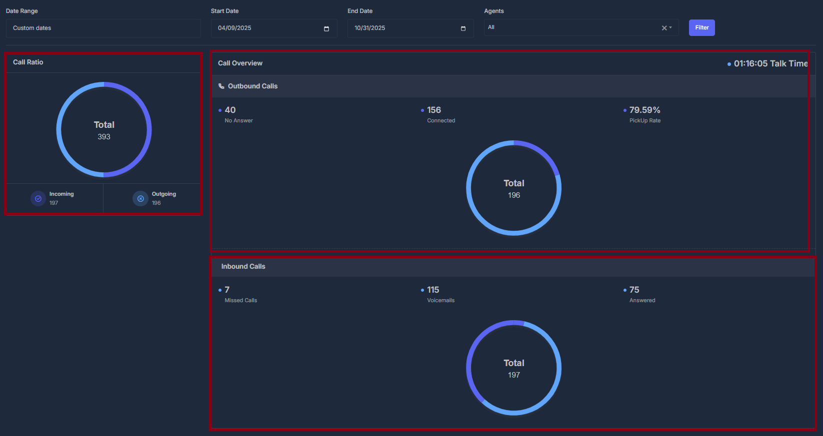Click the Call Overview heading
The width and height of the screenshot is (823, 436).
(240, 63)
